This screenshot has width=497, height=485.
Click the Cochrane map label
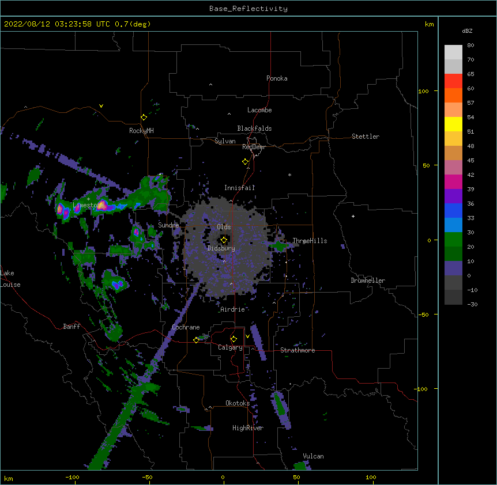186,327
